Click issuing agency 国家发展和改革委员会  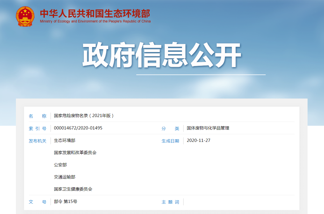75,153
